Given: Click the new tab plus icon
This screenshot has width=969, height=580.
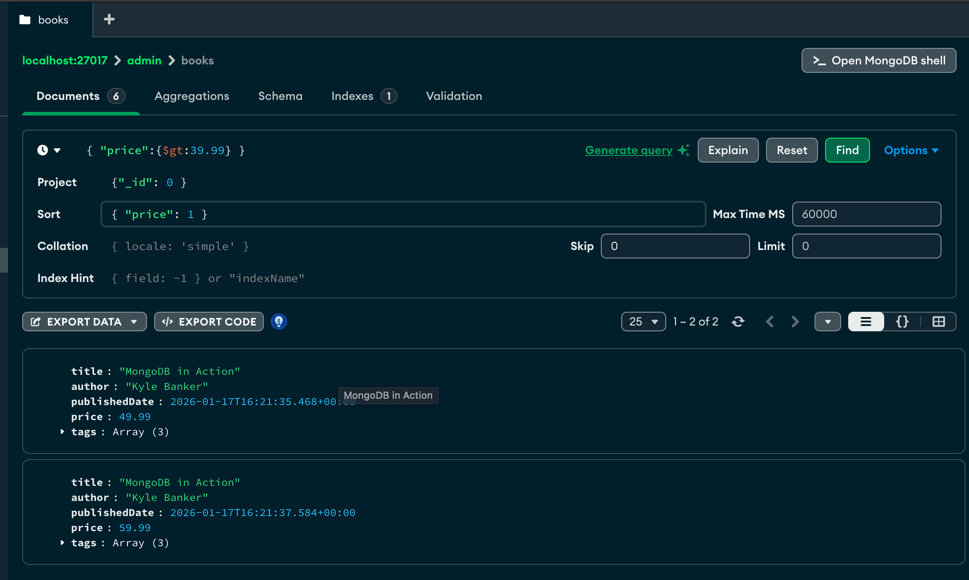Looking at the screenshot, I should [109, 19].
